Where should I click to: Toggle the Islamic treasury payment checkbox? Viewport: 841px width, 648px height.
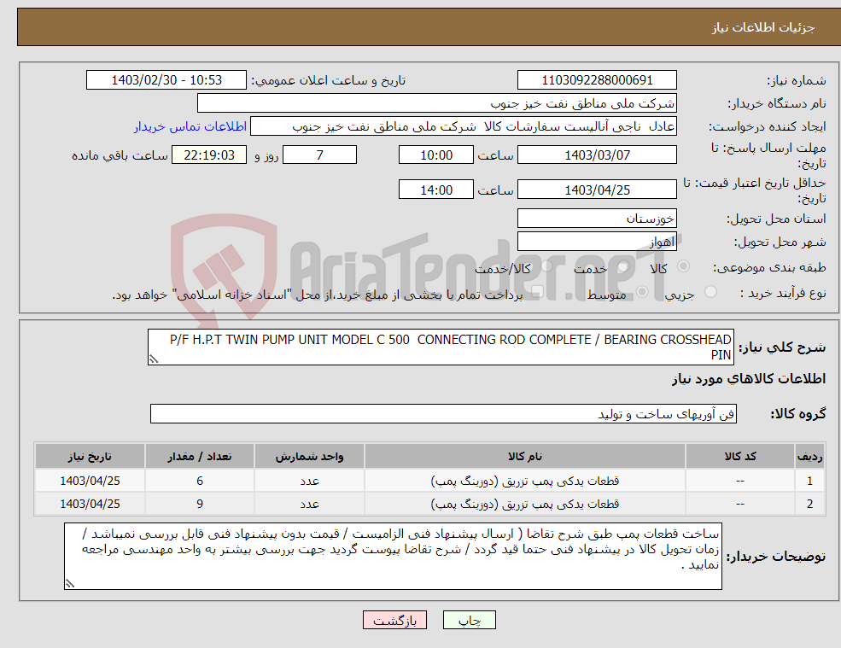pyautogui.click(x=537, y=292)
